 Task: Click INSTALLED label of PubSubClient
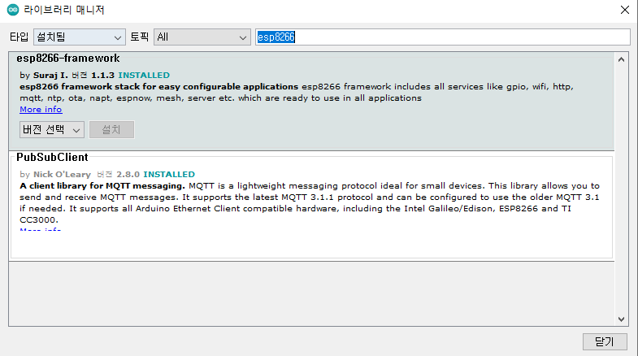[169, 174]
